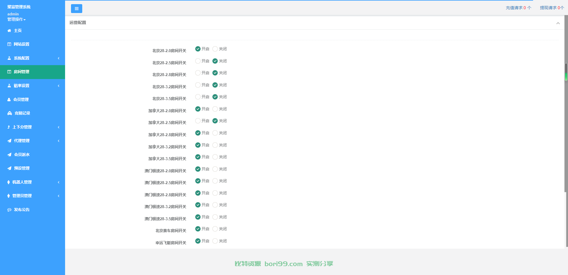Toggle the hamburger menu button
The image size is (568, 275).
(x=77, y=9)
